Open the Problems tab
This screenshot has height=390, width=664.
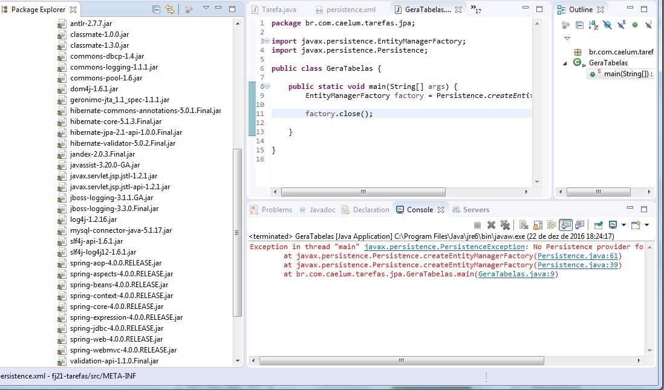[x=271, y=210]
